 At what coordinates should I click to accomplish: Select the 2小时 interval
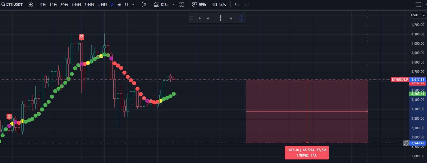click(x=89, y=4)
